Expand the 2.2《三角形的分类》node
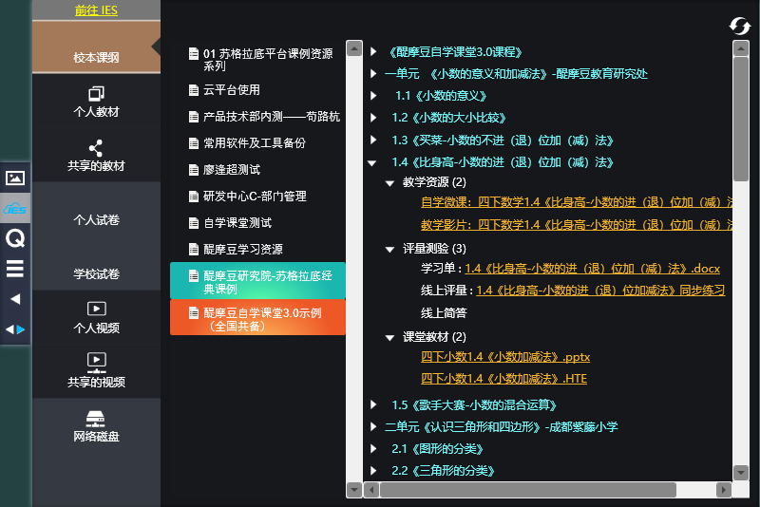The image size is (760, 507). (x=373, y=471)
